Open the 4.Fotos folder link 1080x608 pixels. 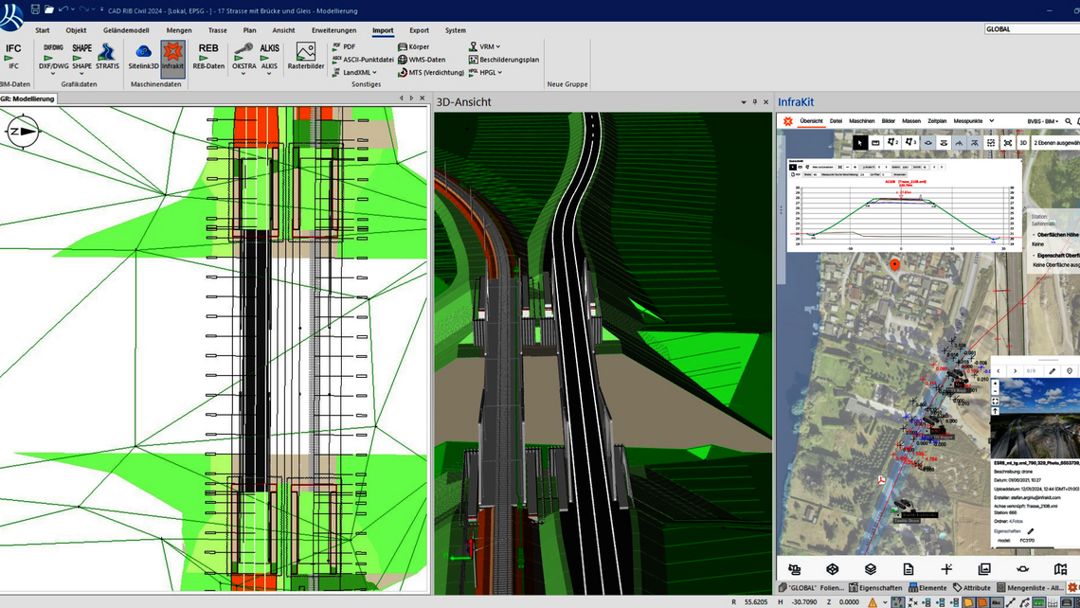pyautogui.click(x=1016, y=521)
